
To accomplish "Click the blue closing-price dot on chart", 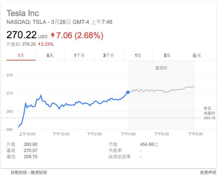I will [128, 92].
